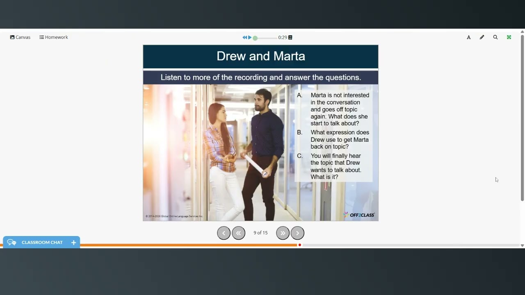Click the audio progress slider handle
This screenshot has width=525, height=295.
tap(255, 38)
